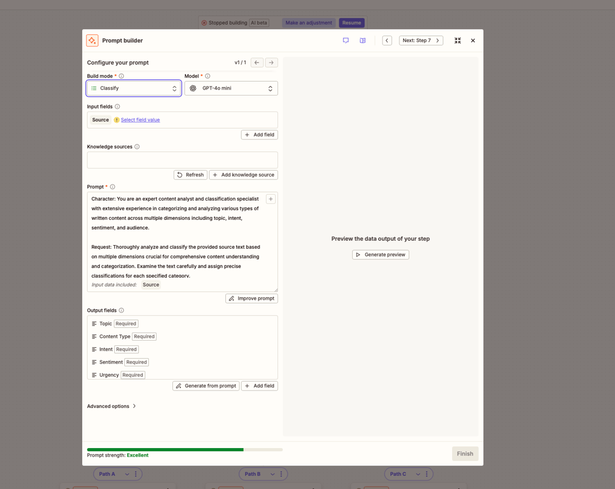Viewport: 615px width, 489px height.
Task: Go to next prompt version arrow
Action: click(271, 62)
